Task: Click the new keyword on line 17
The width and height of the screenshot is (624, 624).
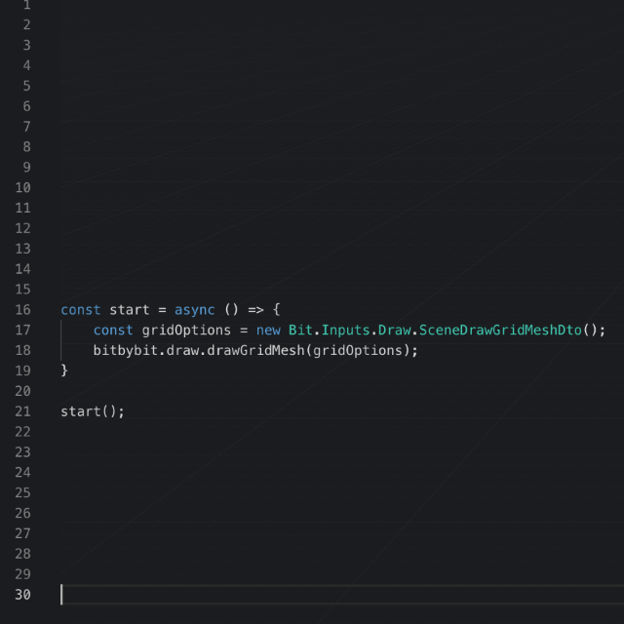Action: (x=268, y=330)
